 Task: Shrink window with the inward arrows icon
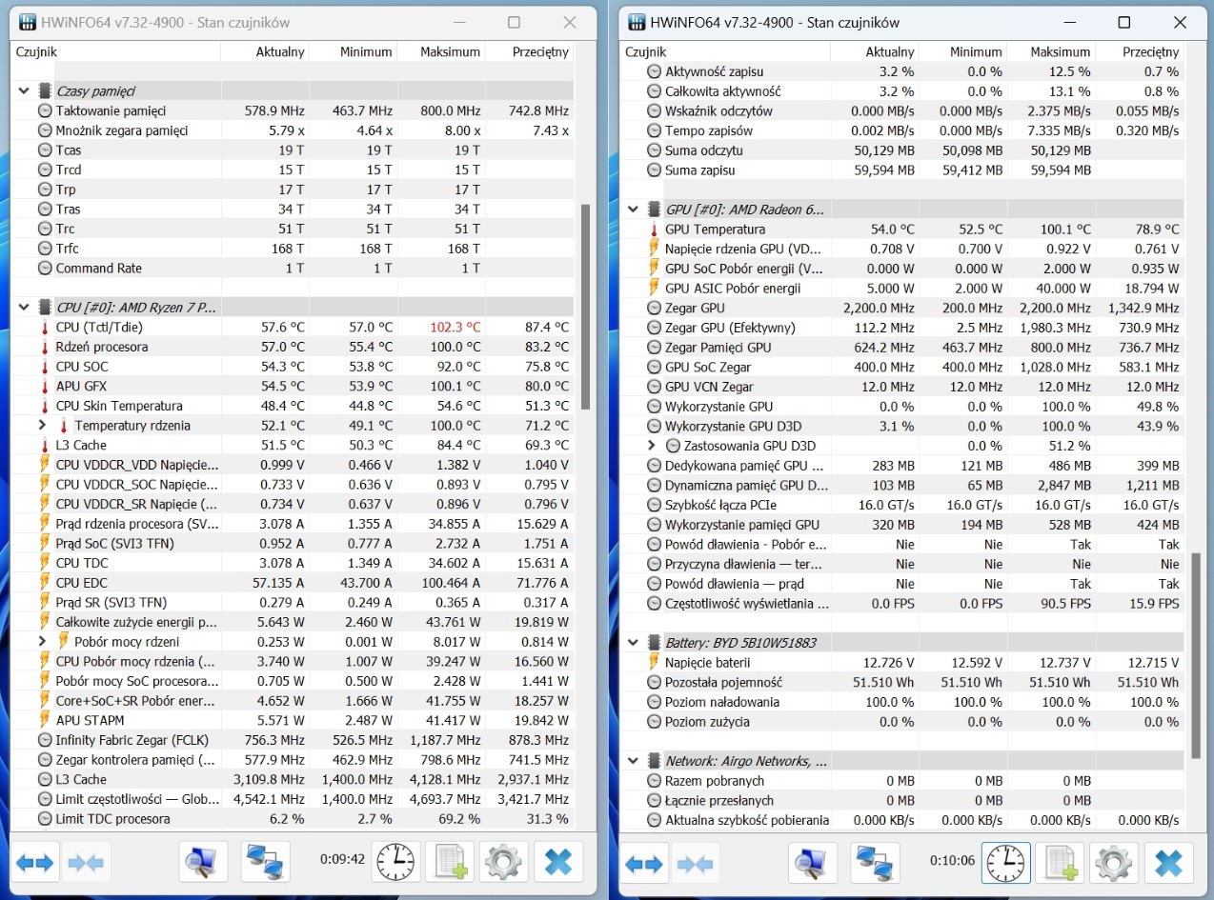pyautogui.click(x=84, y=862)
